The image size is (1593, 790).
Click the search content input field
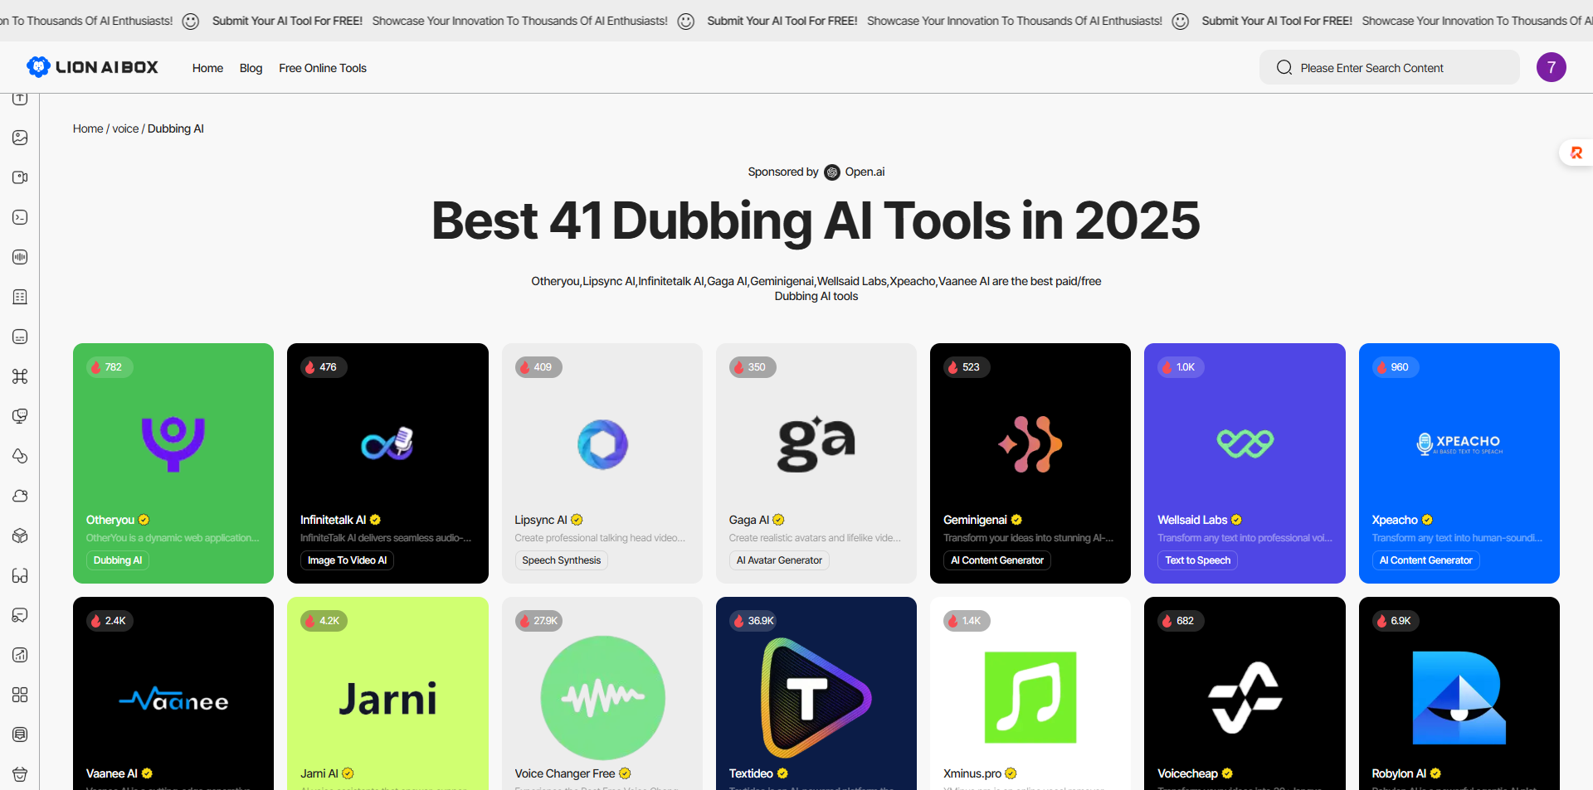coord(1390,67)
